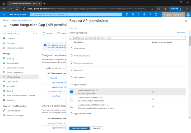Add this page to favorites star

(x=152, y=9)
